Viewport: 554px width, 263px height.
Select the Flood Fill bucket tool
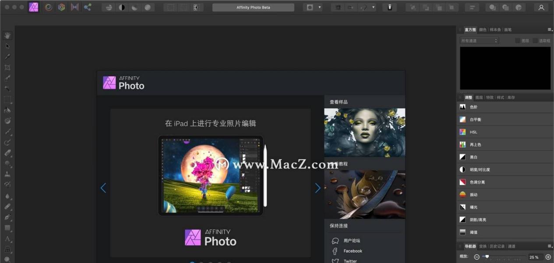[7, 110]
